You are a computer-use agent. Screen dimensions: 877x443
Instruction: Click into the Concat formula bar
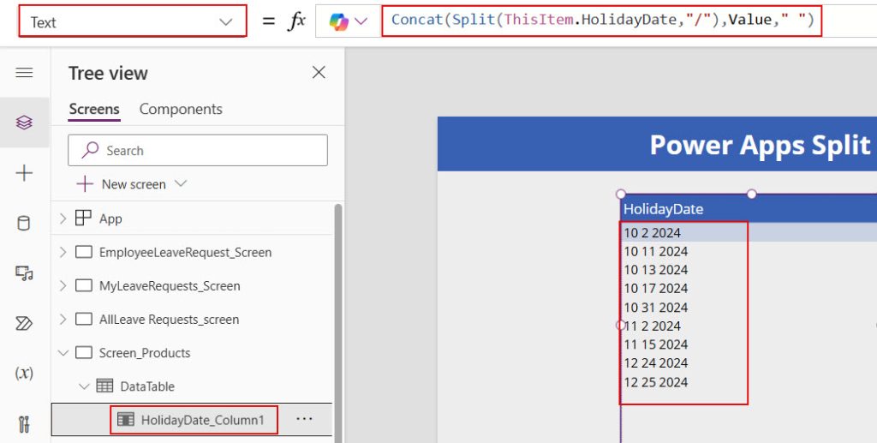(x=602, y=21)
